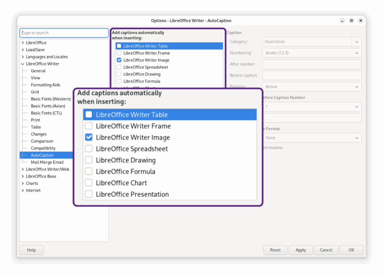Screen dimensions: 383x276
Task: Click the Reset button
Action: click(275, 250)
